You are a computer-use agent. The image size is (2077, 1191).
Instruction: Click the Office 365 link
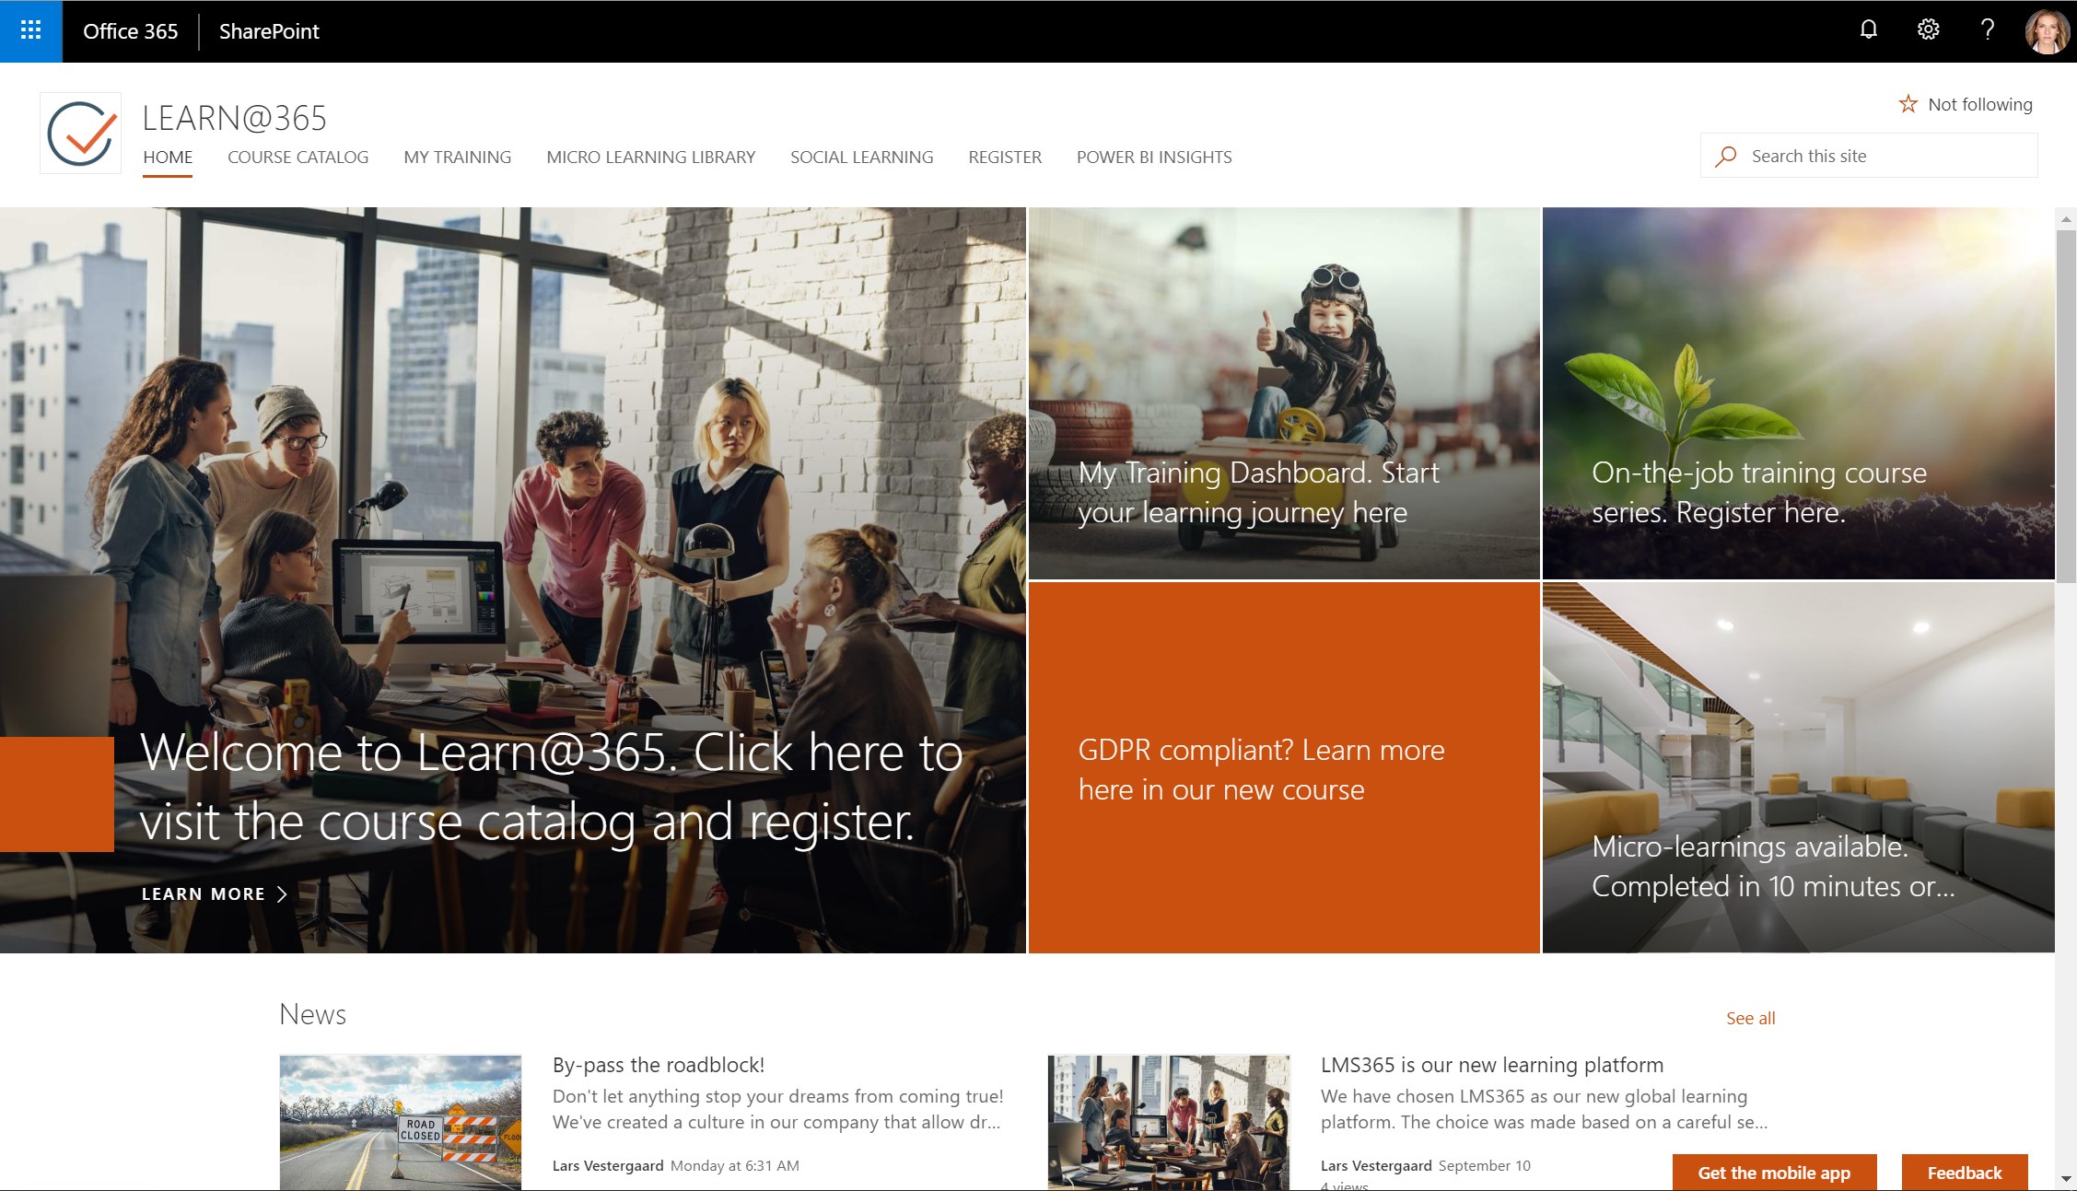[130, 31]
